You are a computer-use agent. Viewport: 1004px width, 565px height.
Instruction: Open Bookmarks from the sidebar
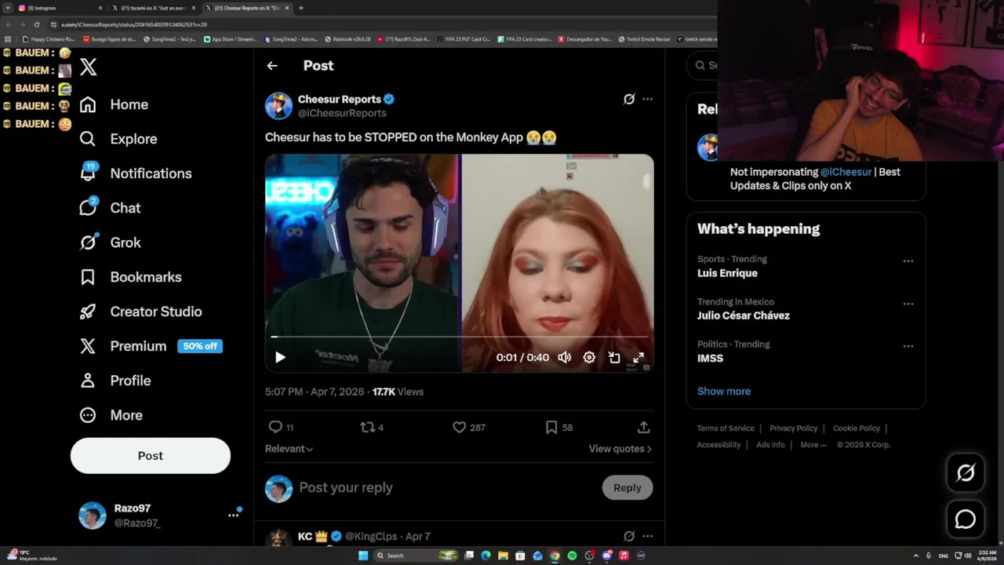pos(130,277)
